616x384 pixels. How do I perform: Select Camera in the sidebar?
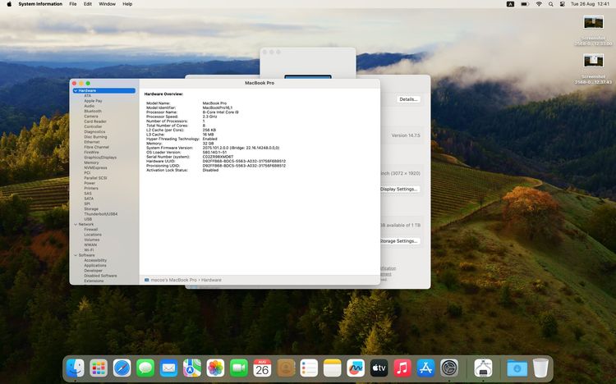tap(91, 117)
